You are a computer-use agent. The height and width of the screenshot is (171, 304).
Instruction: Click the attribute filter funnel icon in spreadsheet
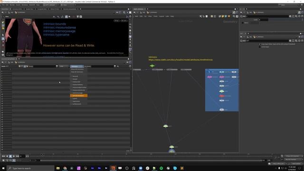(115, 66)
